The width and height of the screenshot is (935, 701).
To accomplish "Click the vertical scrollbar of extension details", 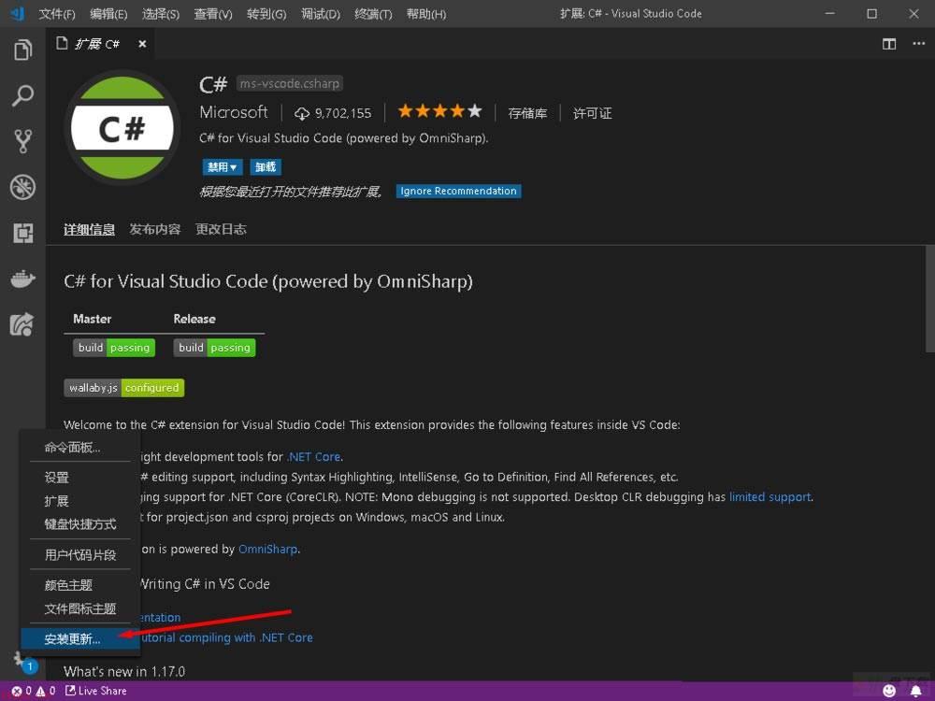I will tap(929, 299).
